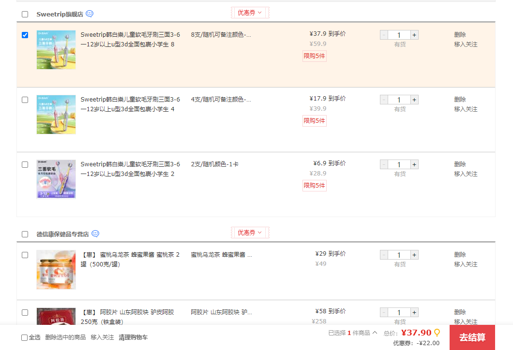The width and height of the screenshot is (513, 350).
Task: Increase quantity of 蜜桃乌龙茶 item
Action: [x=414, y=255]
